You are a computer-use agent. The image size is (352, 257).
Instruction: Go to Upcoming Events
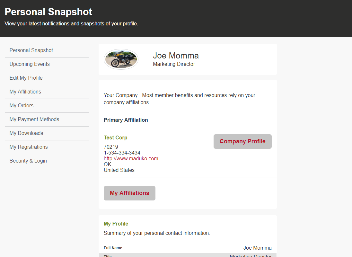click(30, 64)
